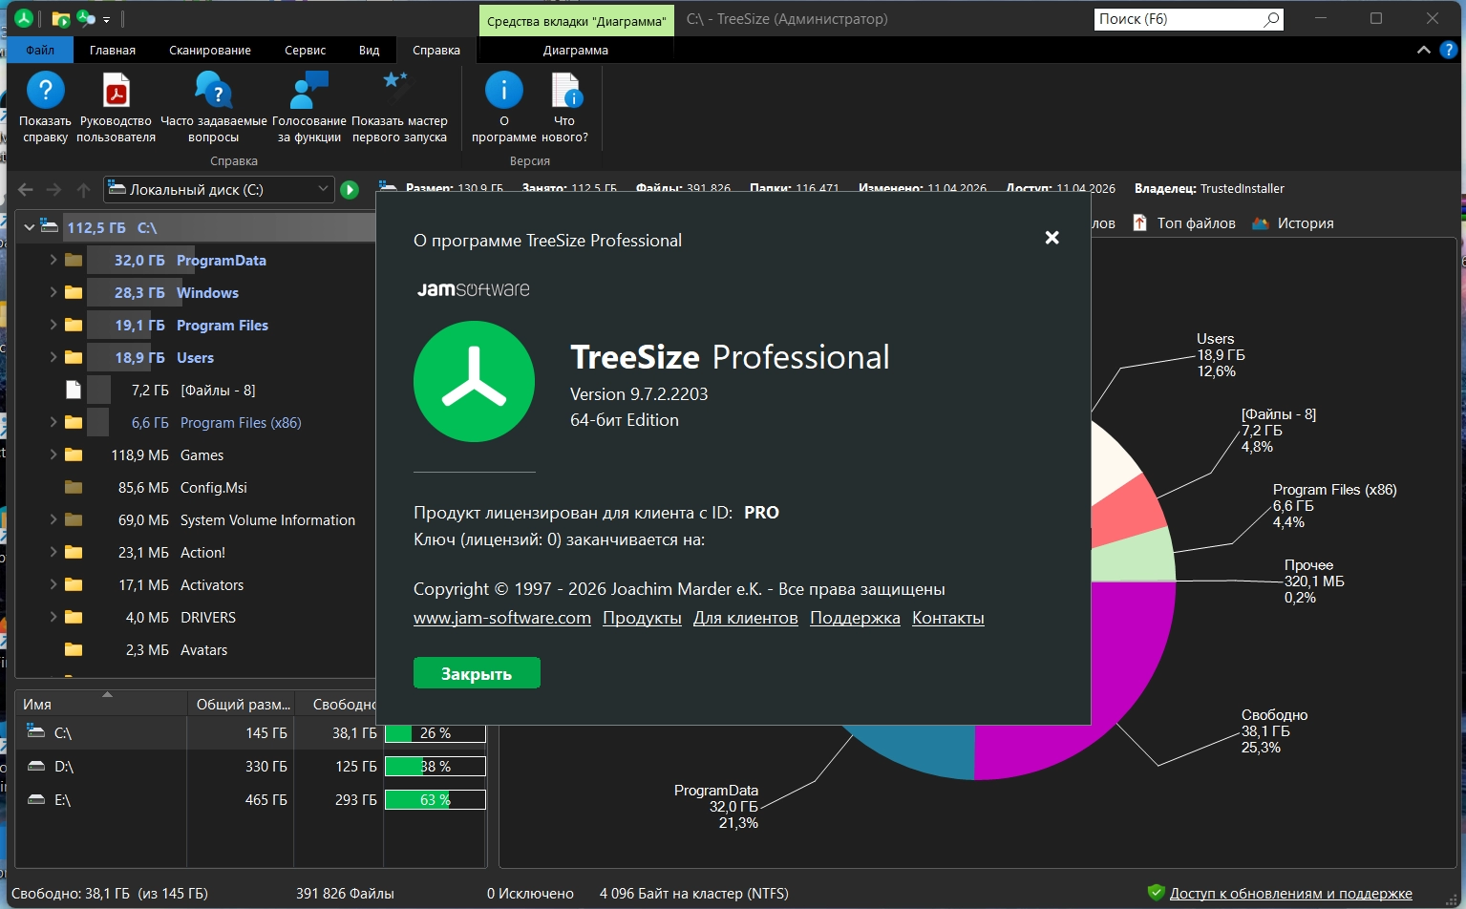Expand the Games folder node

pos(53,454)
